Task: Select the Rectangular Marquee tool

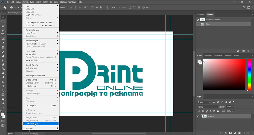Action: pos(3,22)
